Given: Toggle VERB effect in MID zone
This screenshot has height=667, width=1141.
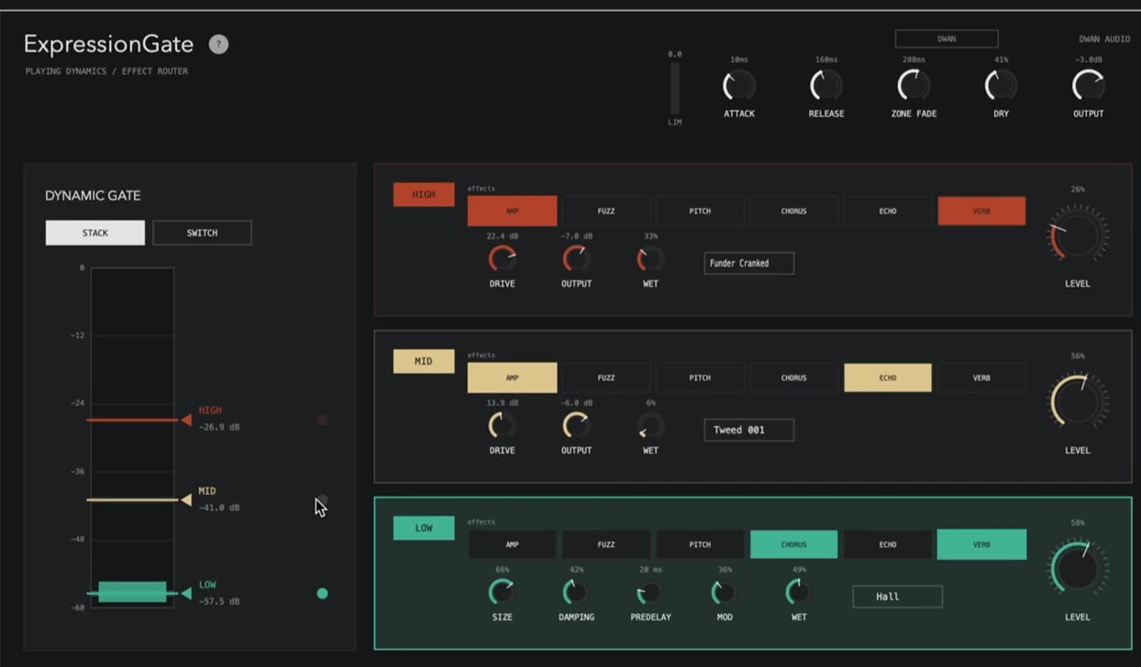Looking at the screenshot, I should tap(981, 377).
